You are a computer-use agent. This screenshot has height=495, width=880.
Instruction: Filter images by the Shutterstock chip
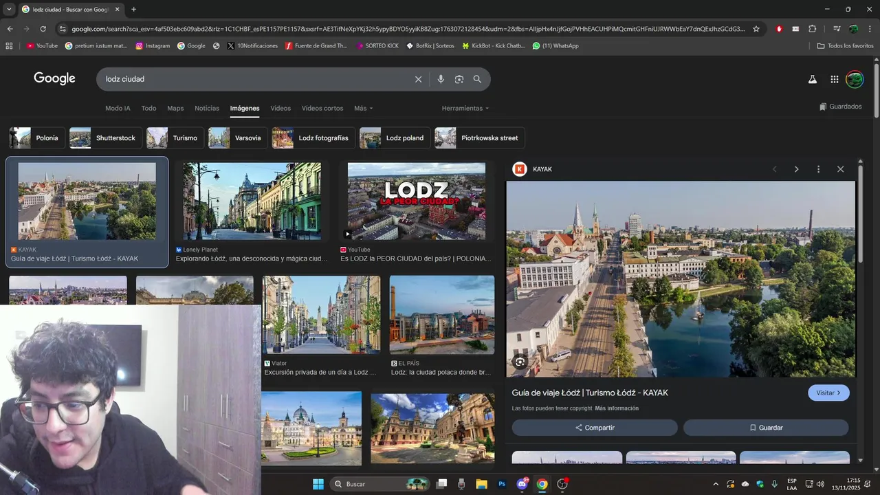106,138
